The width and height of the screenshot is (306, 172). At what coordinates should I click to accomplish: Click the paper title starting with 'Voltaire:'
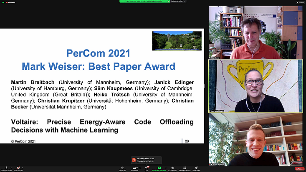[102, 126]
